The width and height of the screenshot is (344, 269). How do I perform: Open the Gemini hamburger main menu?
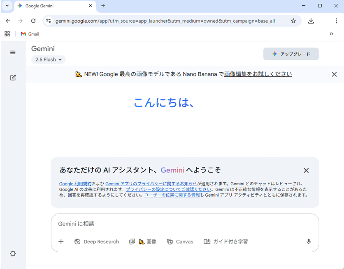click(13, 53)
